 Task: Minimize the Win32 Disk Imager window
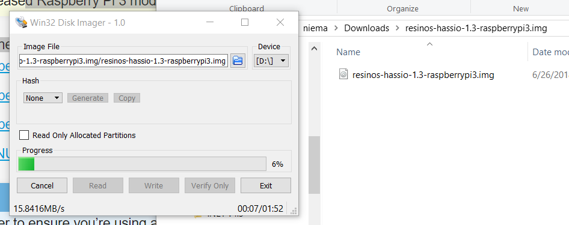(210, 22)
